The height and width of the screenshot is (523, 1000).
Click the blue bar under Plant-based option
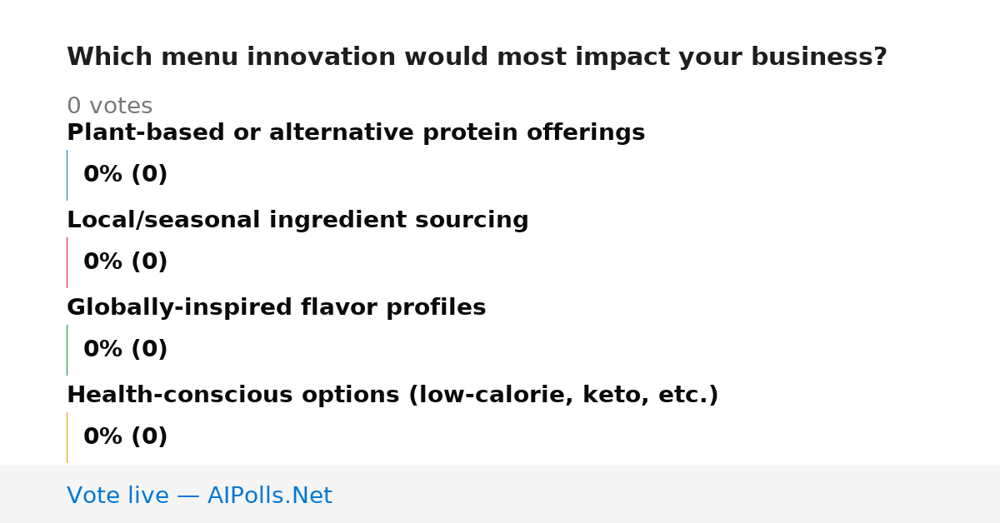67,175
